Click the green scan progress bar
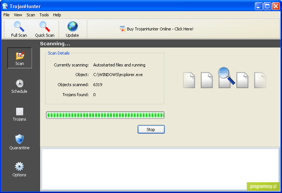The width and height of the screenshot is (282, 193). 105,115
